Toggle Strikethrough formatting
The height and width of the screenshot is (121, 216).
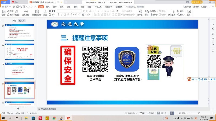click(68, 15)
